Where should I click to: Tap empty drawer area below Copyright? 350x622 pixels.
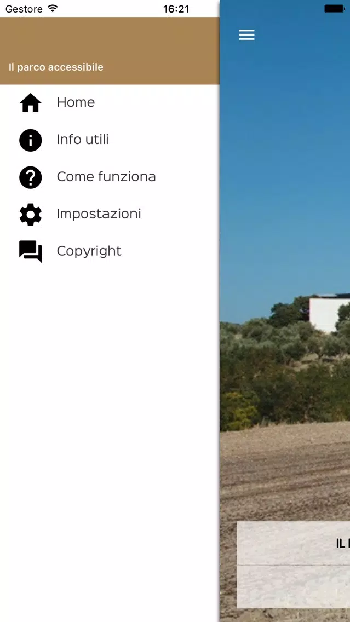[x=110, y=436]
